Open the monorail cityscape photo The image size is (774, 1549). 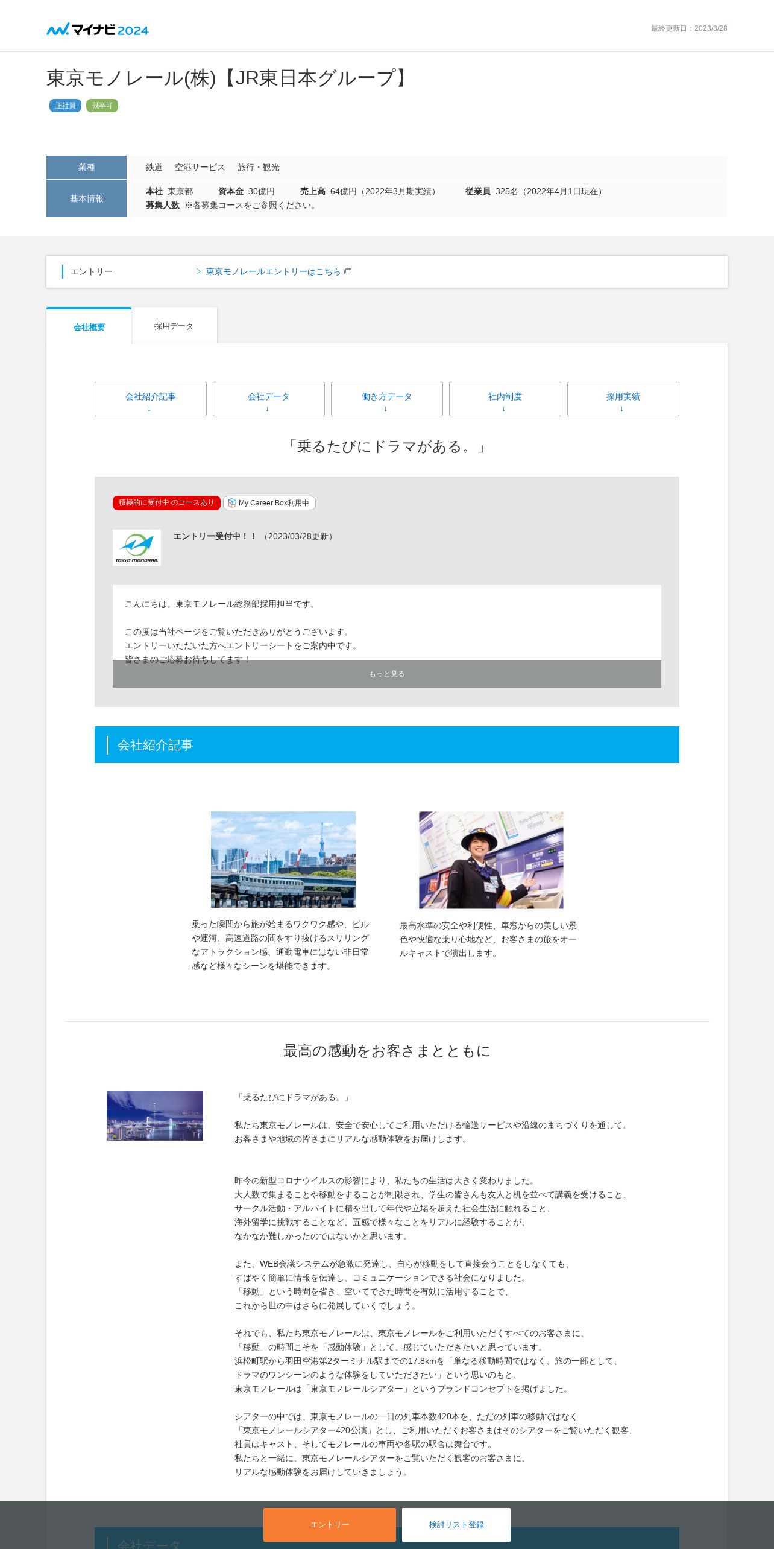tap(283, 860)
